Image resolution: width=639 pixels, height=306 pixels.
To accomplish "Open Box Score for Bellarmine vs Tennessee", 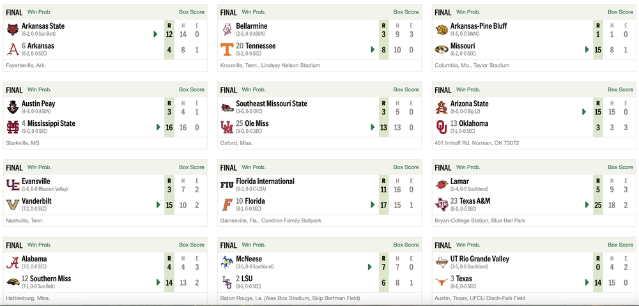I will point(406,12).
